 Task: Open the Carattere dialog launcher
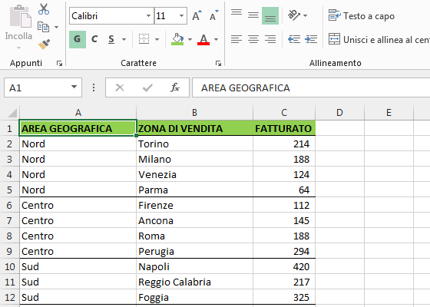point(218,63)
